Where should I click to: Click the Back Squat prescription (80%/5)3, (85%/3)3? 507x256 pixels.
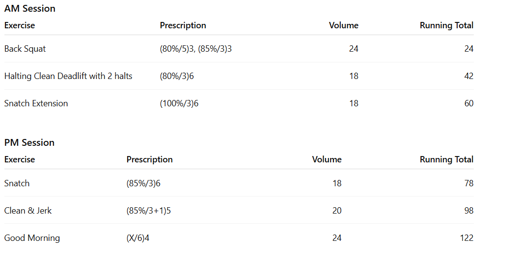196,49
